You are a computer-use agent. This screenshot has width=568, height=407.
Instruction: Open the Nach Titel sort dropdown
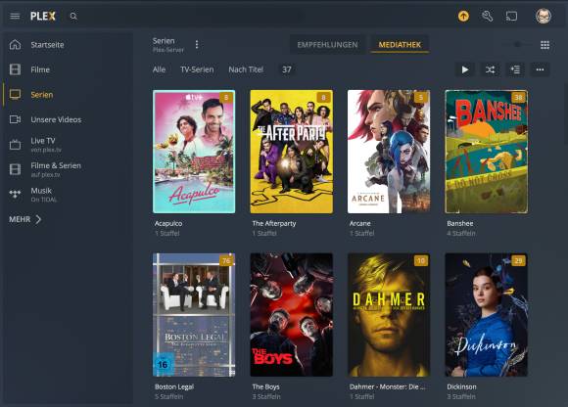pyautogui.click(x=246, y=69)
